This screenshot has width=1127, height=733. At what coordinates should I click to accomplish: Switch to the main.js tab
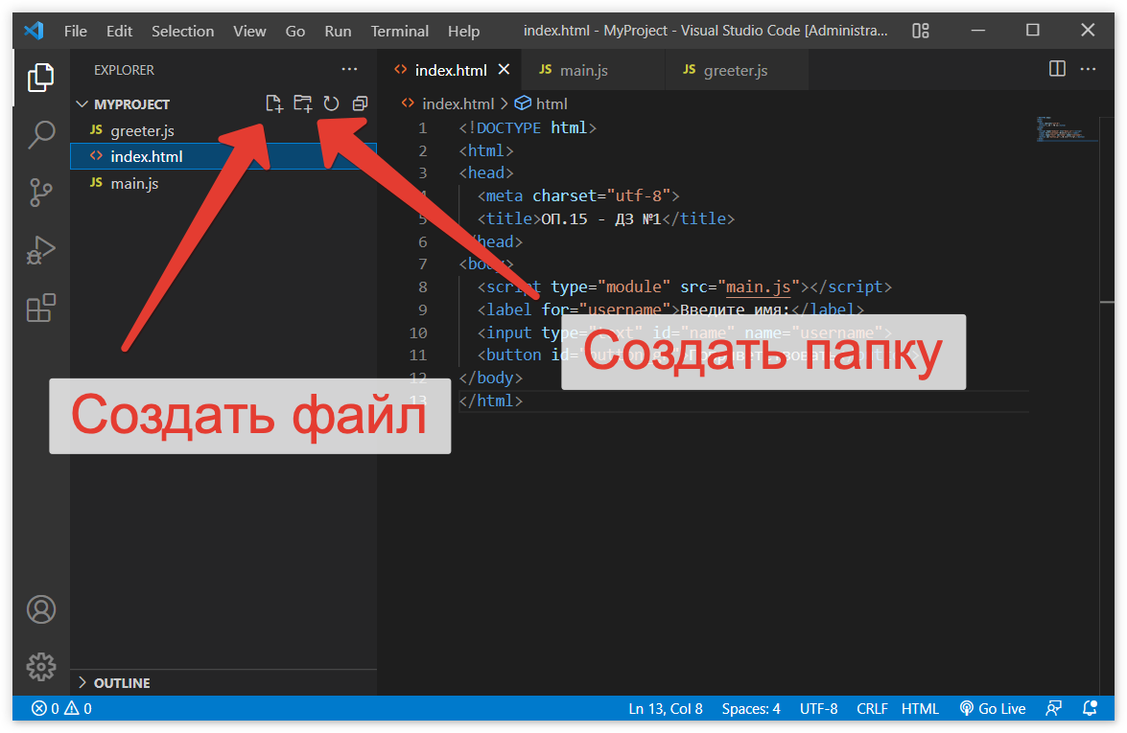583,70
